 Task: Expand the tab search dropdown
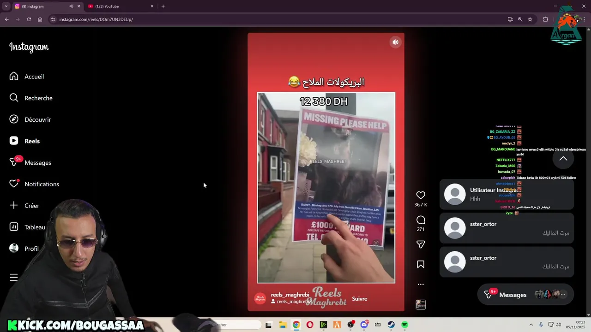coord(6,6)
